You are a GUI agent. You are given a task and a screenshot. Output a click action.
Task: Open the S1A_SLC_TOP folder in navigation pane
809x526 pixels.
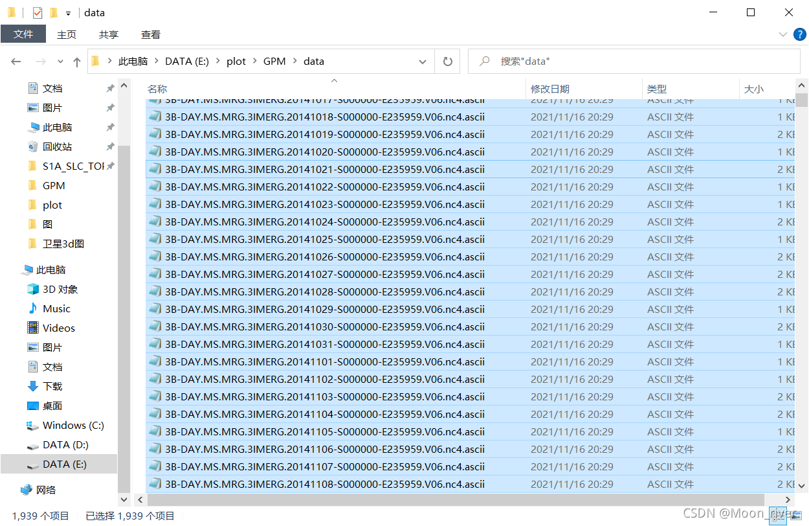pyautogui.click(x=73, y=166)
